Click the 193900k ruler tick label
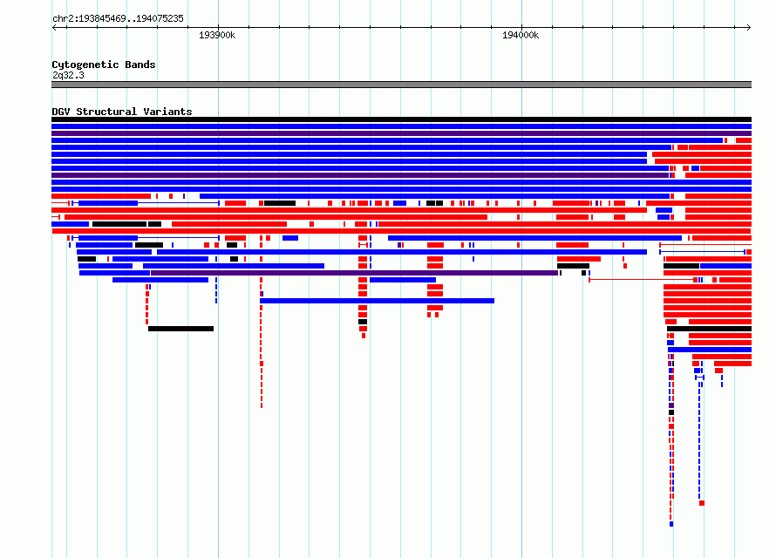This screenshot has width=776, height=558. [217, 35]
